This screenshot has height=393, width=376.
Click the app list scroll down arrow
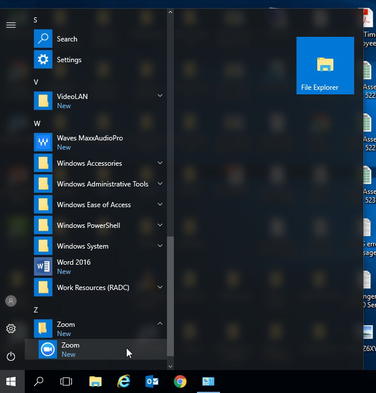pyautogui.click(x=170, y=367)
